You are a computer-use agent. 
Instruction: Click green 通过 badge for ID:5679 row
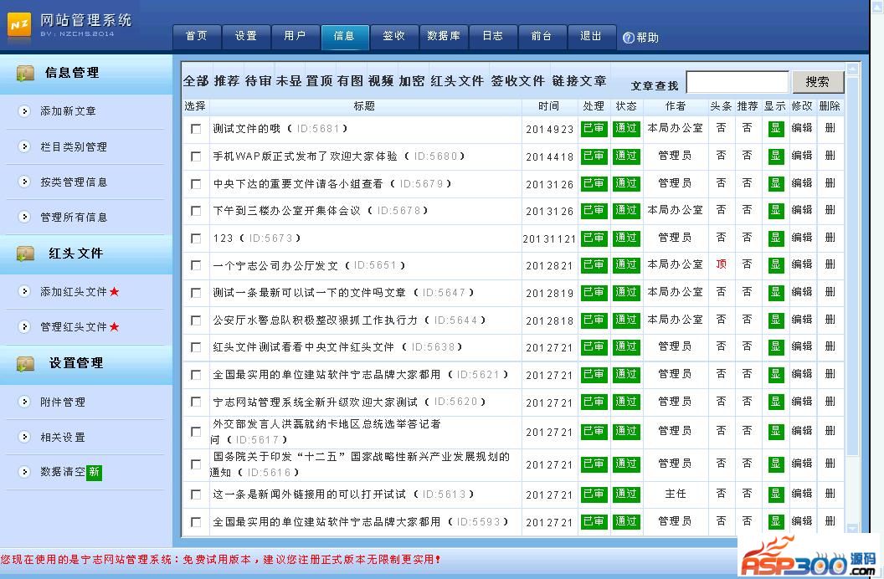pos(626,183)
